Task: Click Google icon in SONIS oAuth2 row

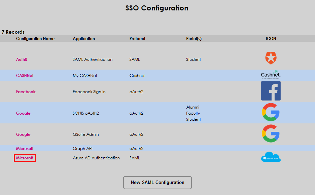Action: 271,112
